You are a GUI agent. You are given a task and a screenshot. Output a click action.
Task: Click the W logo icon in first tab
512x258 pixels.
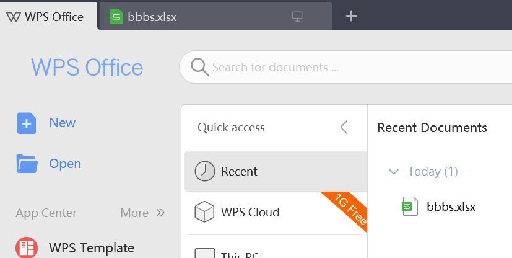(x=14, y=17)
